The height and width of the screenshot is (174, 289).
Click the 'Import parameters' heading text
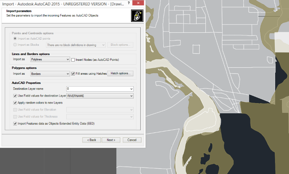coord(19,11)
